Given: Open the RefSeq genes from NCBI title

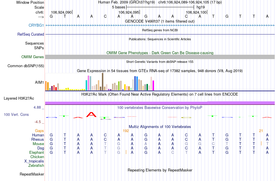Looking at the screenshot, I should pos(160,30).
